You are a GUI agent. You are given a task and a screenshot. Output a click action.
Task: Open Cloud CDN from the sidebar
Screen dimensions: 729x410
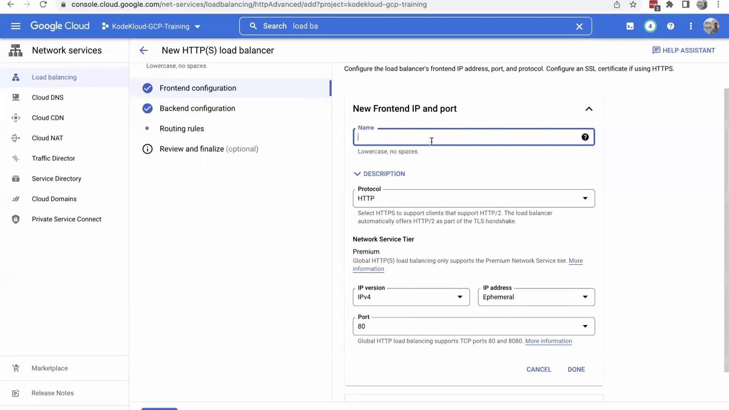coord(48,118)
